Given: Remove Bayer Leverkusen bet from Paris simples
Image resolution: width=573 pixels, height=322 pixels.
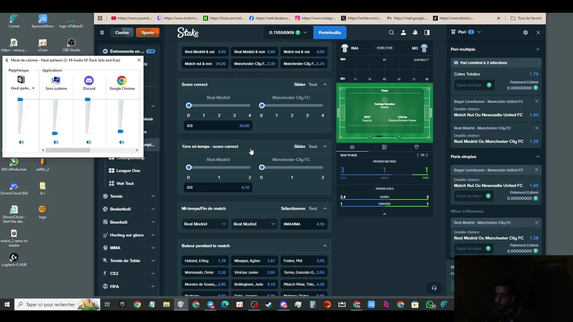Looking at the screenshot, I should (x=536, y=170).
